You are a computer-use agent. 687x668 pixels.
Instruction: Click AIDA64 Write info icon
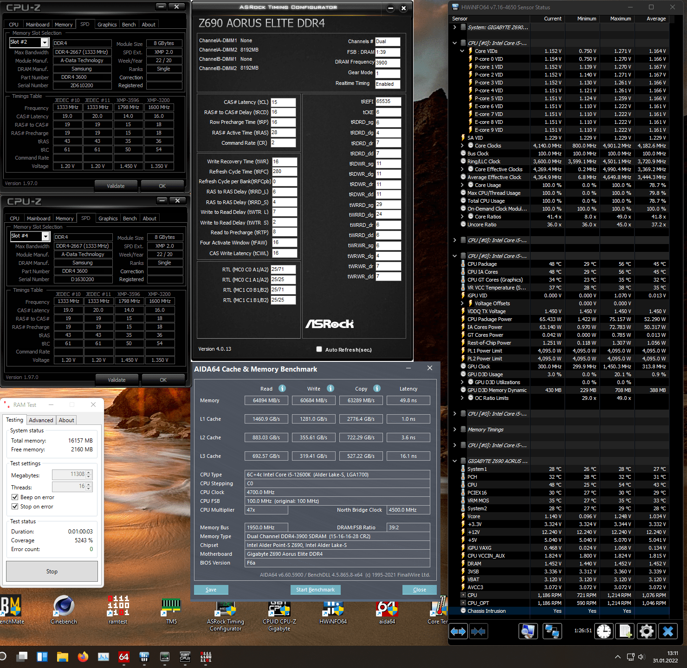pyautogui.click(x=331, y=388)
